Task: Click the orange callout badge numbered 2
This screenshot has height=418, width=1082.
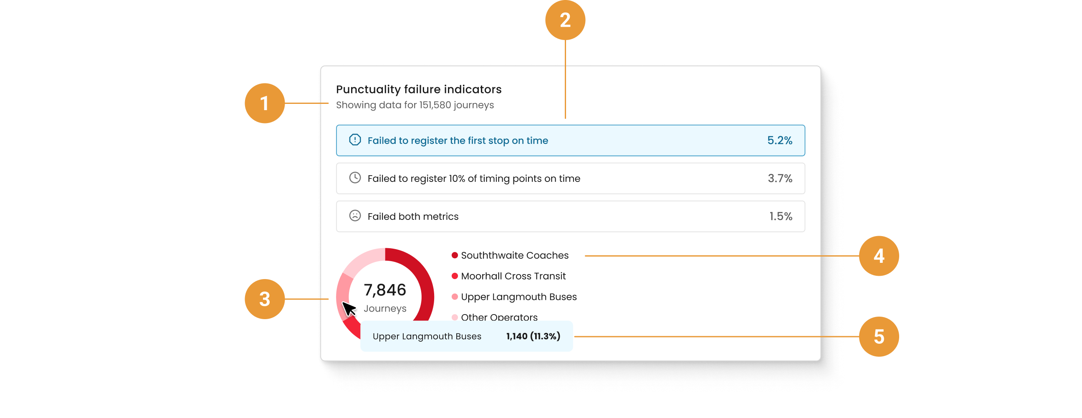Action: 565,19
